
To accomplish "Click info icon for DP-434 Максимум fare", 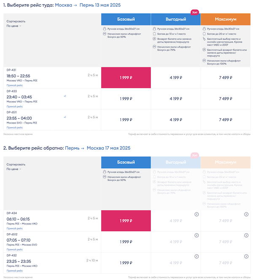I will tap(246, 215).
